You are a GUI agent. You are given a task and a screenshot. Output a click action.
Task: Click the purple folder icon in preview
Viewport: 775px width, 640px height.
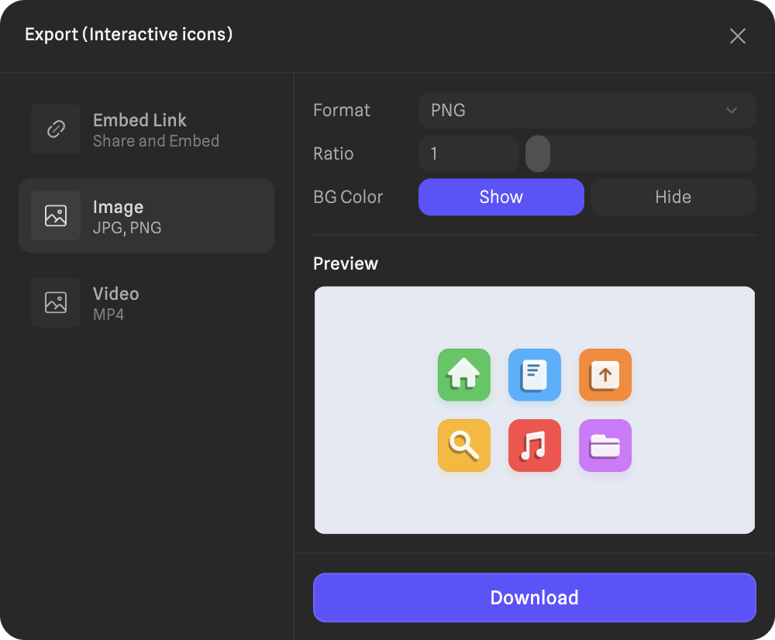[x=604, y=446]
